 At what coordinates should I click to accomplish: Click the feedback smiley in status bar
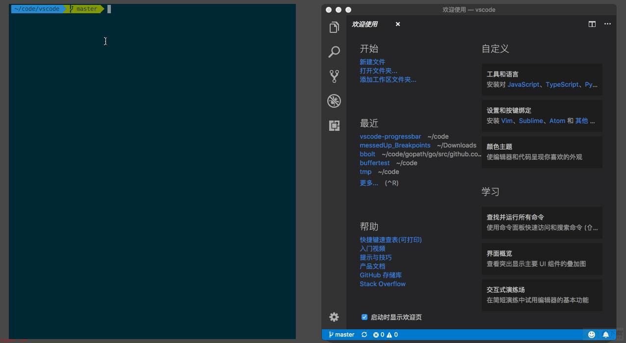pyautogui.click(x=592, y=335)
